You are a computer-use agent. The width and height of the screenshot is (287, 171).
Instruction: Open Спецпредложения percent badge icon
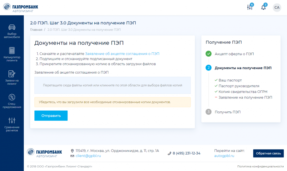[x=12, y=97]
